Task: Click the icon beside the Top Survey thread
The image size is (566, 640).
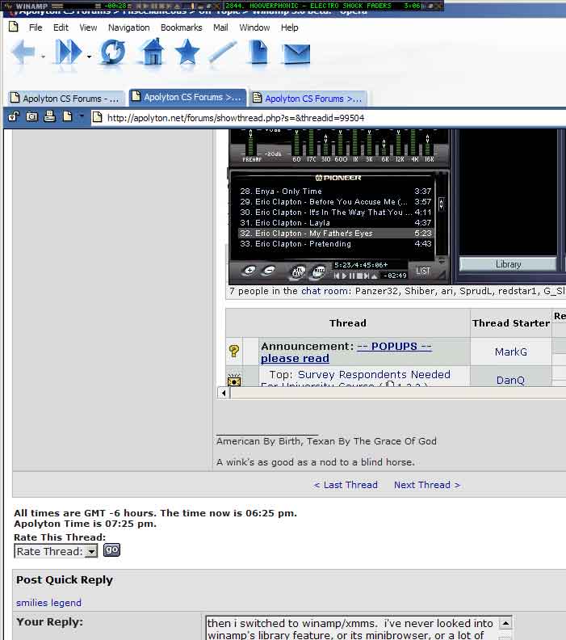Action: click(234, 381)
